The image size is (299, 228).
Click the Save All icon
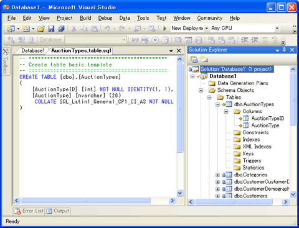point(61,29)
